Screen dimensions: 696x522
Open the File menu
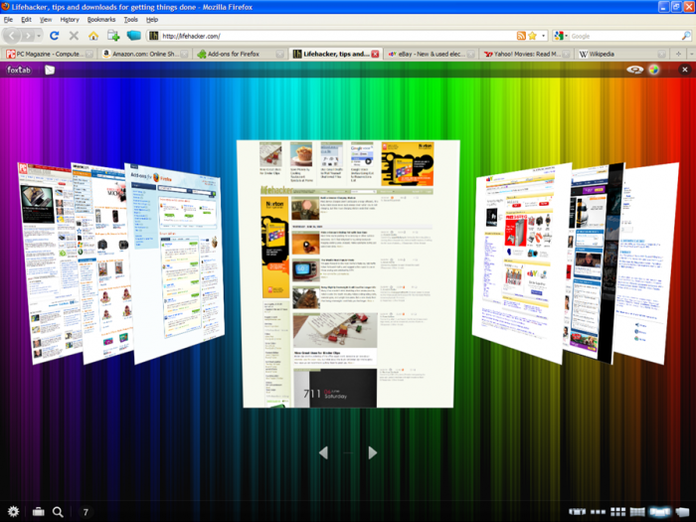pyautogui.click(x=8, y=20)
